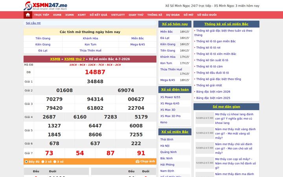Open the THỐNG KÊ menu item

click(x=155, y=15)
